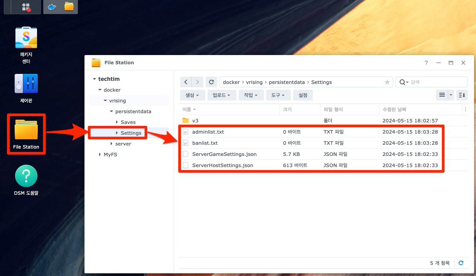
Task: Click the v3 row 폴더 type cell
Action: click(328, 120)
